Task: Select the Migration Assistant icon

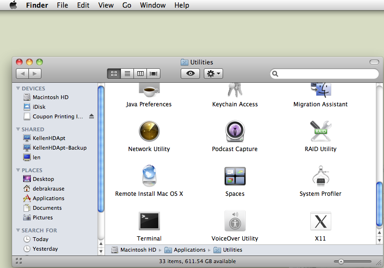Action: tap(320, 90)
